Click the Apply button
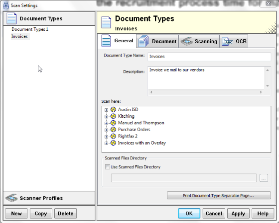 point(238,214)
